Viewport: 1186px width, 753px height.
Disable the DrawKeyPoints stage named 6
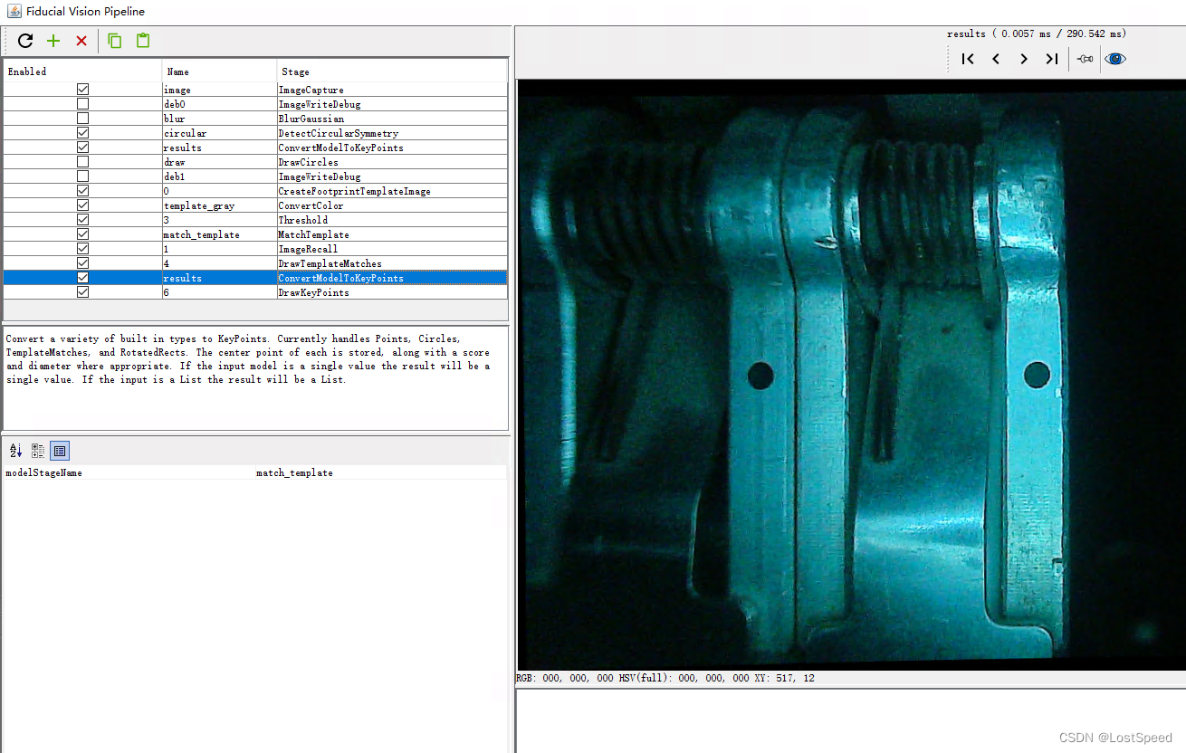tap(83, 292)
